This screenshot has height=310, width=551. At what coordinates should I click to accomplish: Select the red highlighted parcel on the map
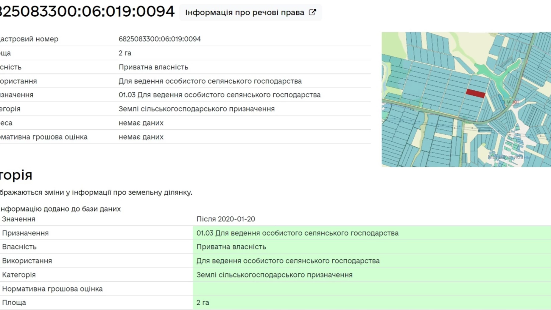click(x=476, y=93)
